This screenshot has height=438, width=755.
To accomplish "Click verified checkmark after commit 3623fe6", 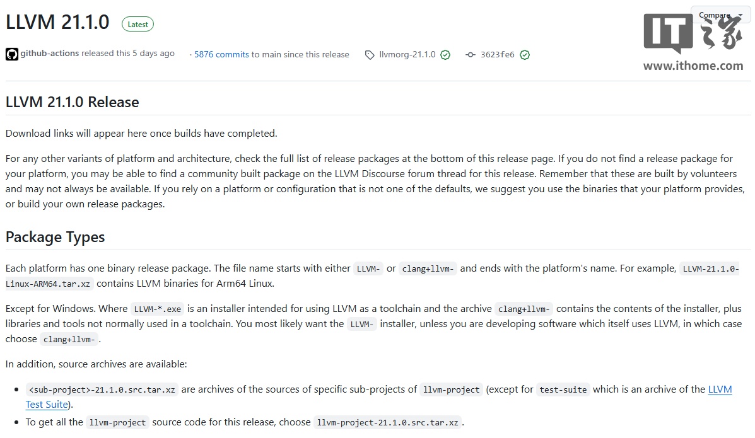I will [525, 55].
